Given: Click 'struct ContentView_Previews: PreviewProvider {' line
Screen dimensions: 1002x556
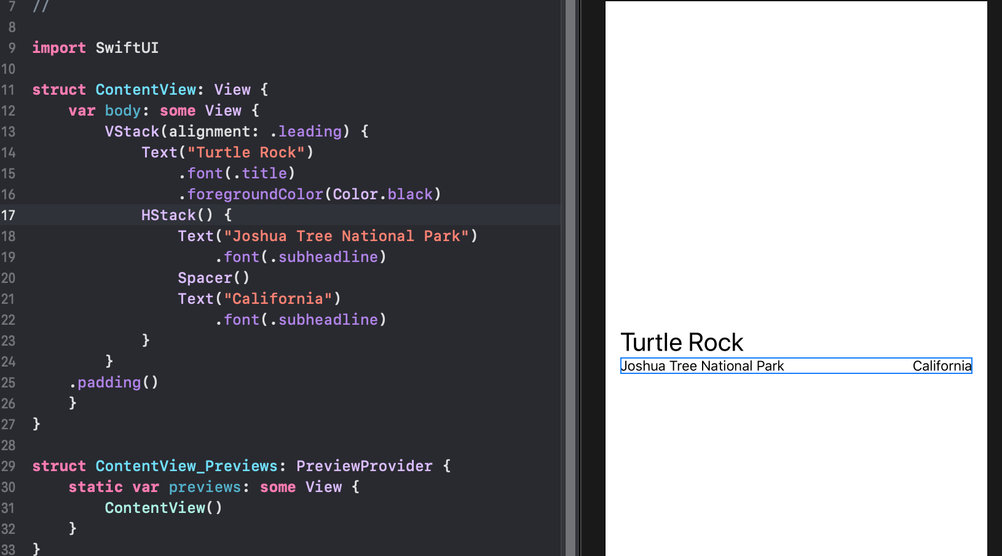Looking at the screenshot, I should point(242,466).
